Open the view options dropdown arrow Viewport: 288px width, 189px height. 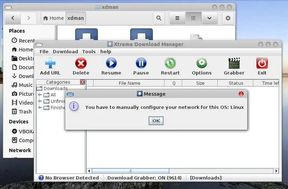click(x=209, y=18)
